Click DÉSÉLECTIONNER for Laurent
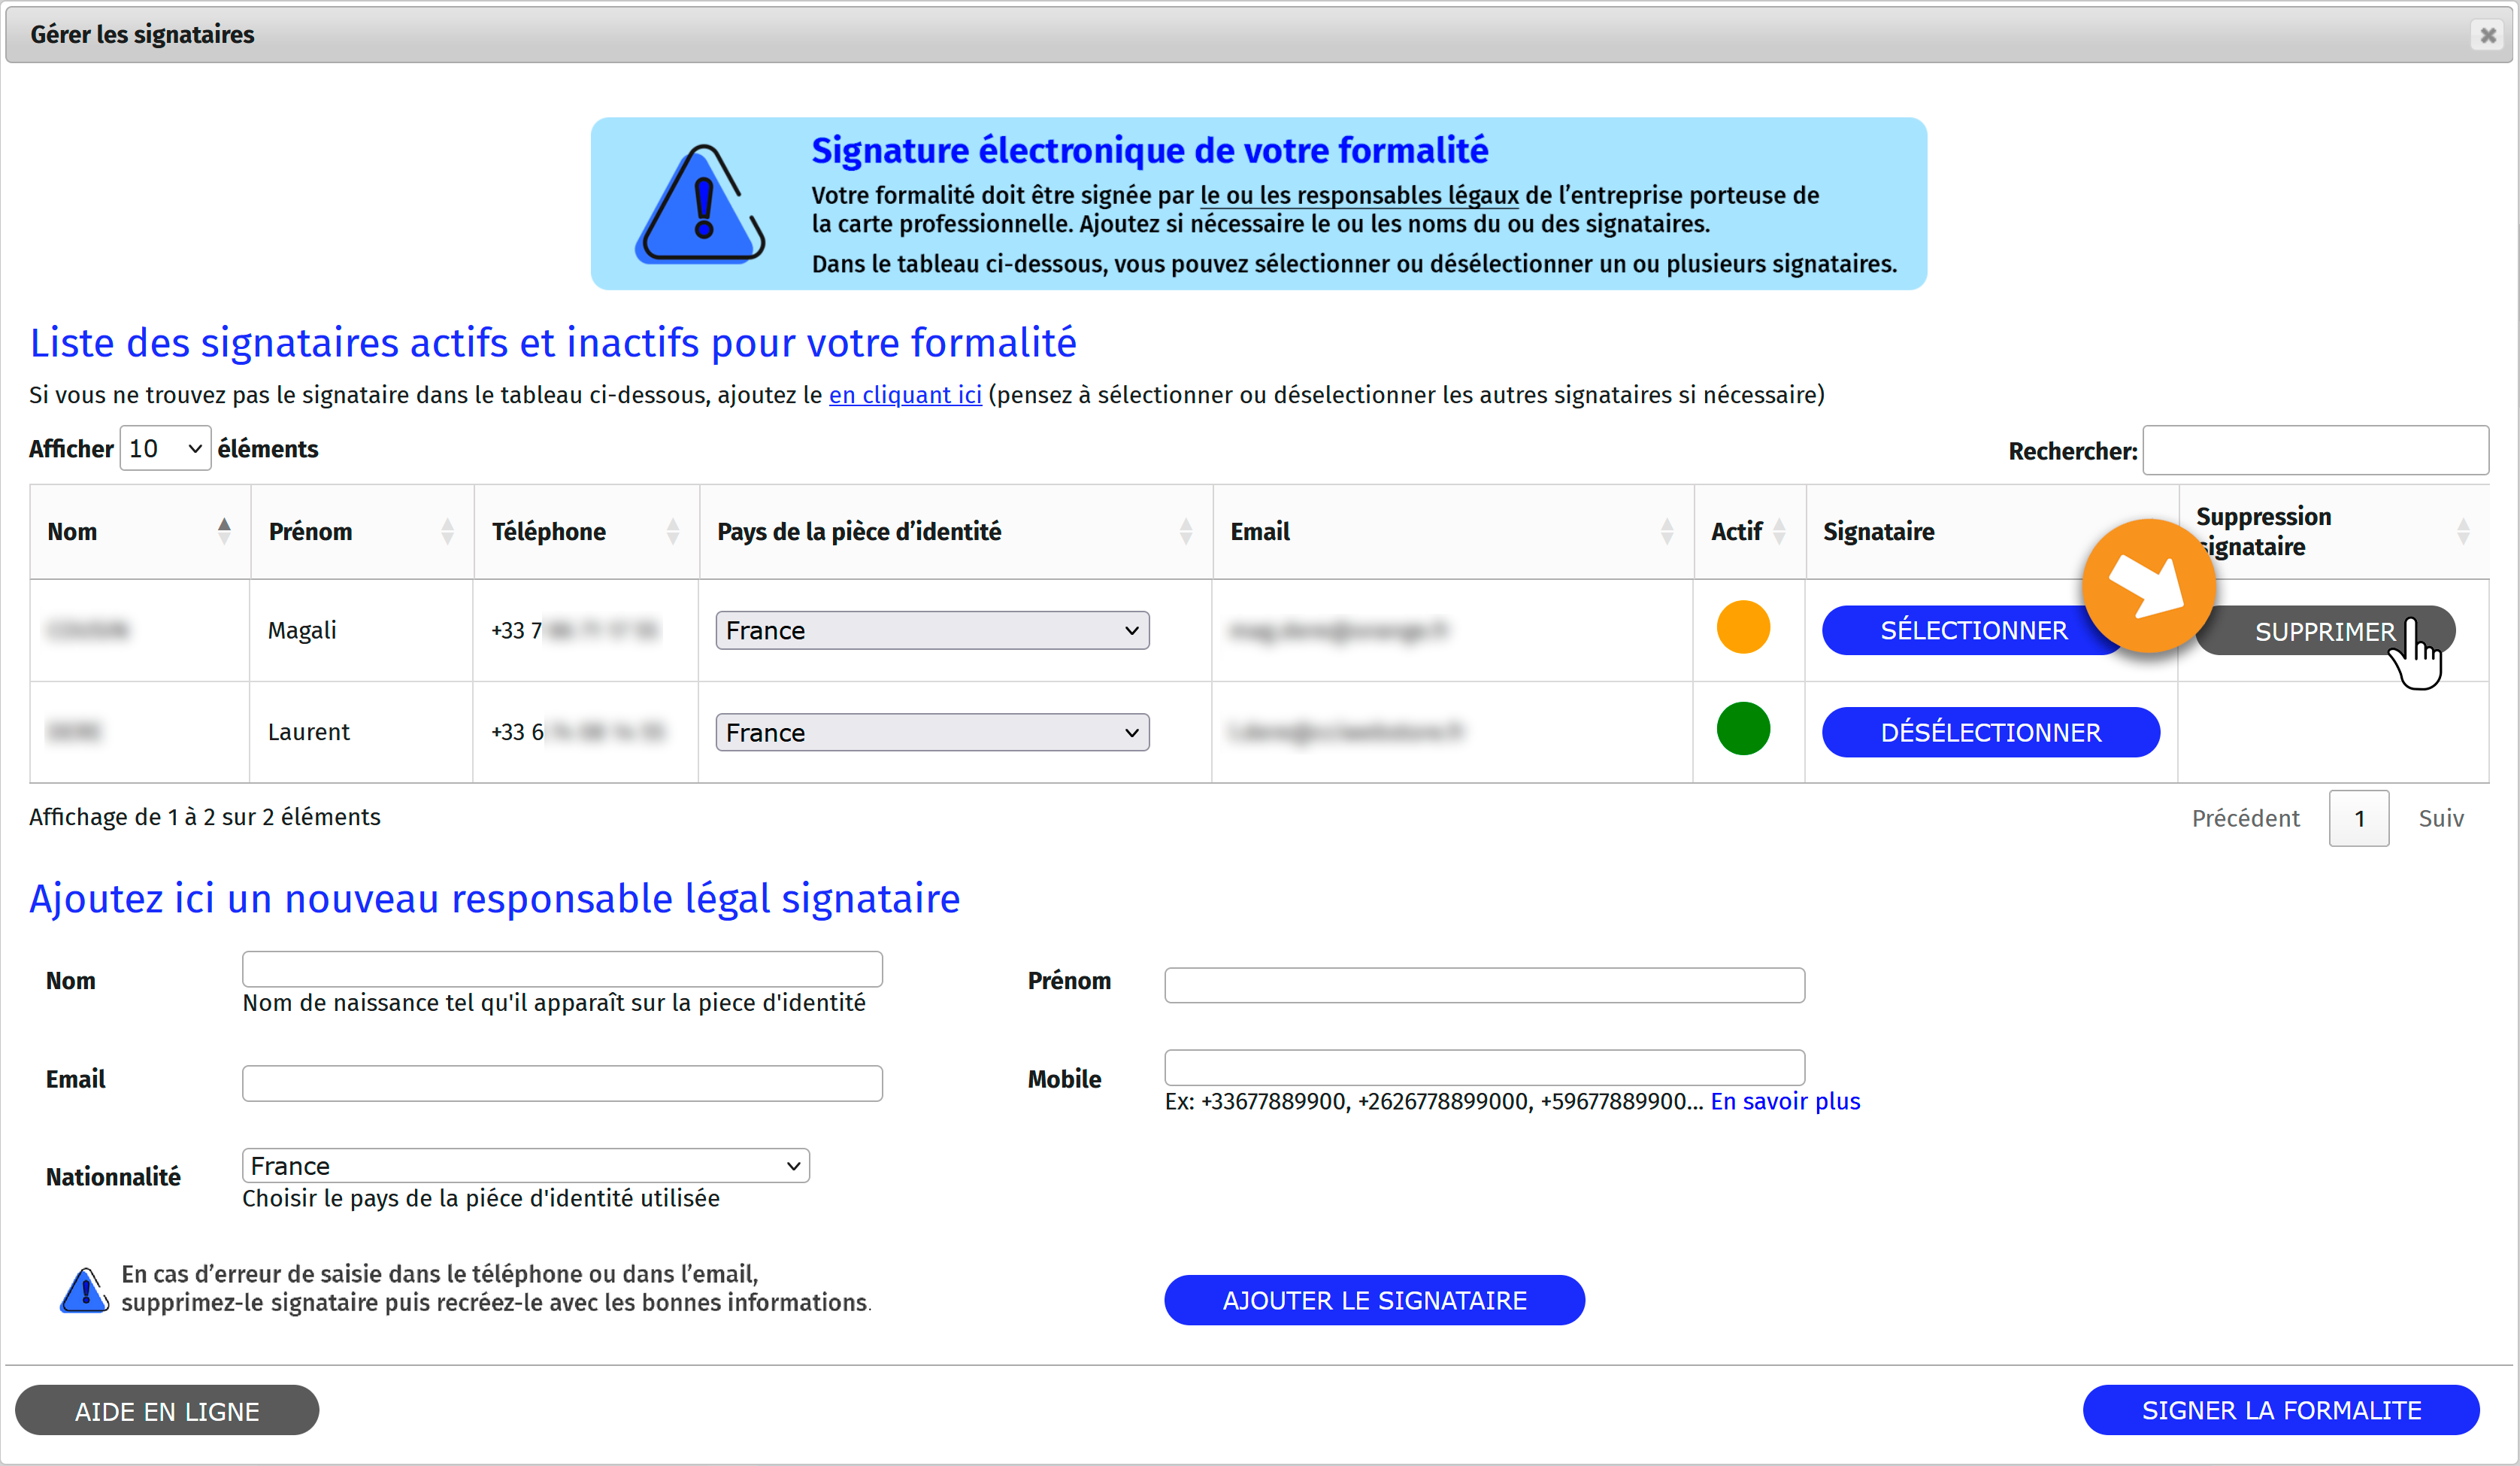This screenshot has height=1466, width=2520. pos(1990,733)
